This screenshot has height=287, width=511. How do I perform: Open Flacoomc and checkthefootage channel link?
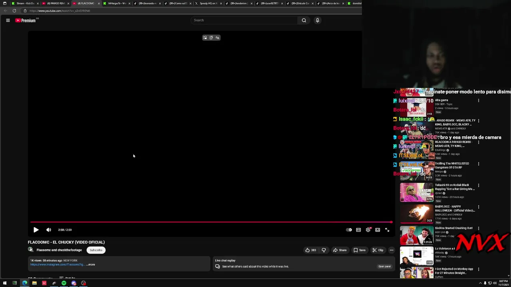pos(59,250)
